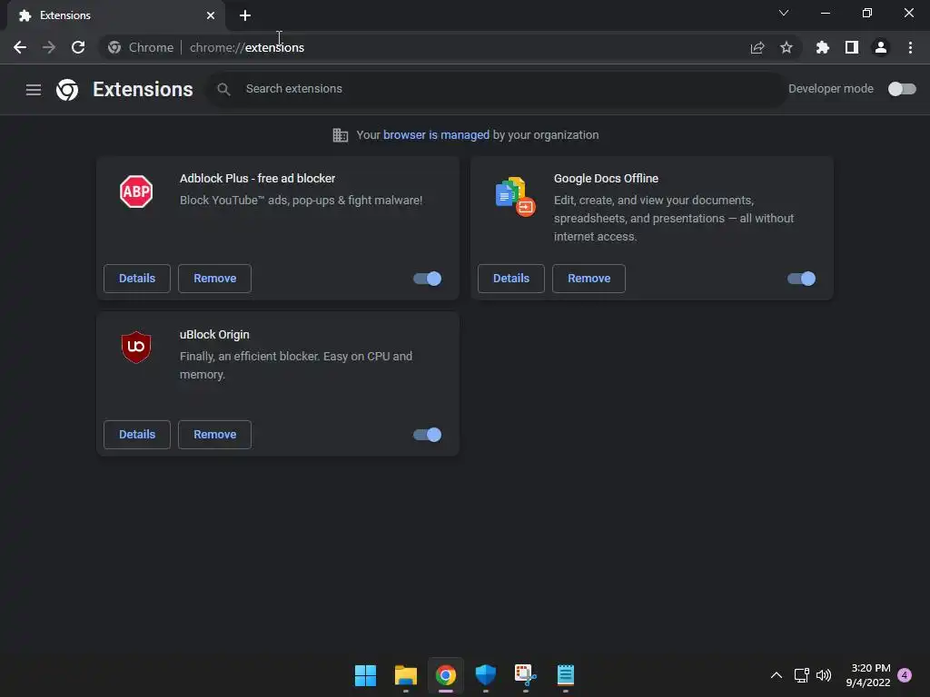Reload the extensions page
The width and height of the screenshot is (930, 697).
[78, 47]
